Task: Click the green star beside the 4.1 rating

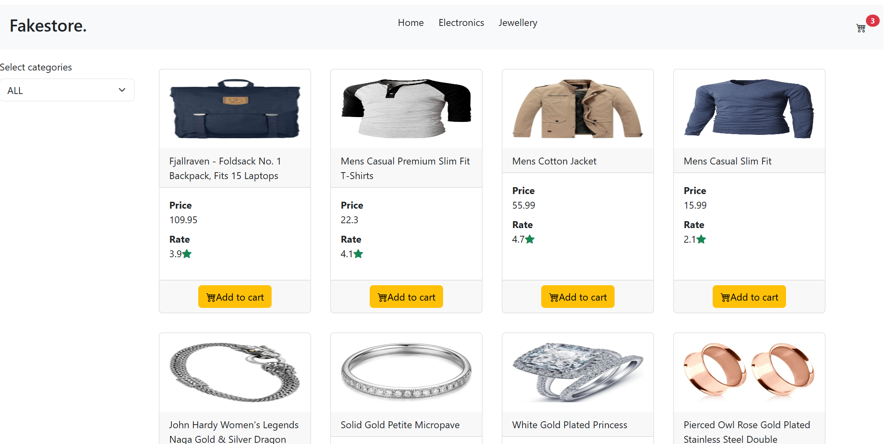Action: coord(358,254)
